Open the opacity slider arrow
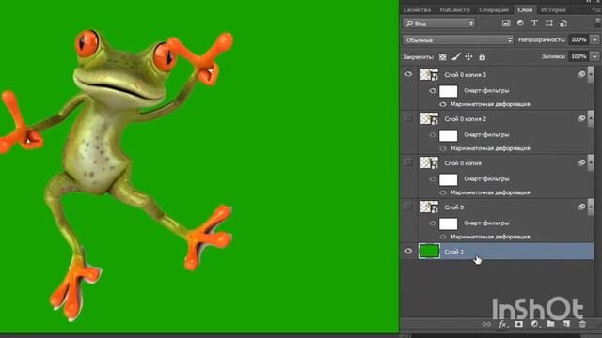The image size is (602, 338). 595,39
